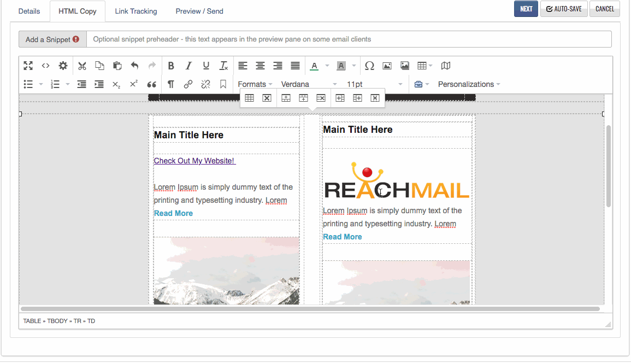Screen dimensions: 631x363
Task: Open the Preview / Send tab
Action: coord(199,11)
